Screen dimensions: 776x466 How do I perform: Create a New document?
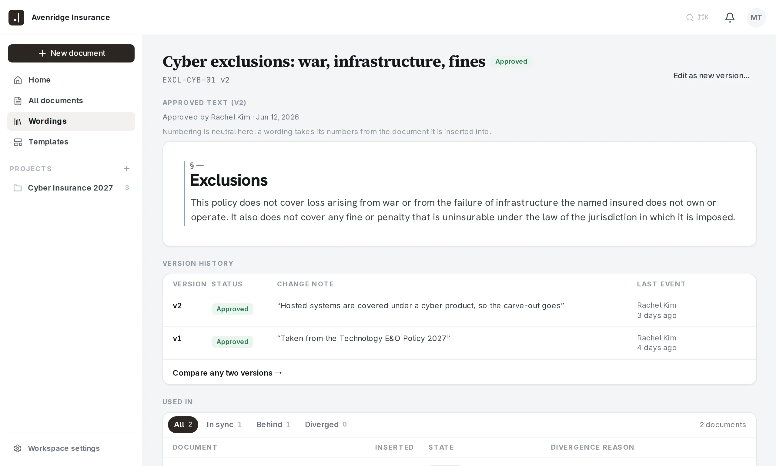click(71, 53)
